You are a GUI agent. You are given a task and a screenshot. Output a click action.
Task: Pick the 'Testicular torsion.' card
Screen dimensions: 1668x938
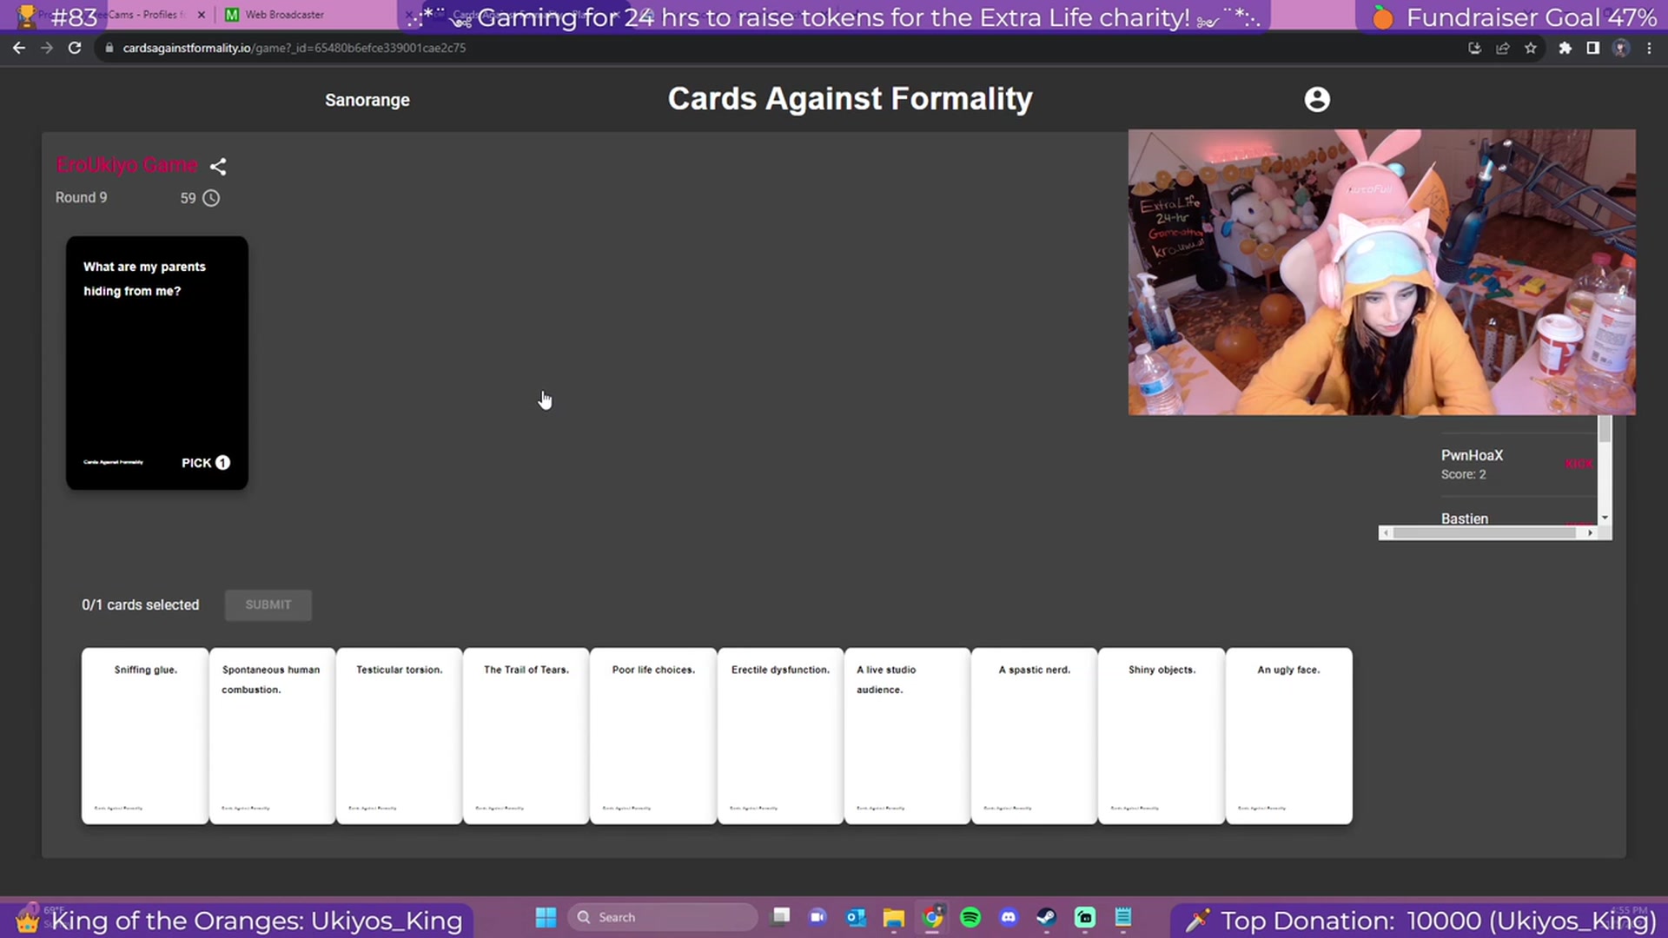[399, 736]
